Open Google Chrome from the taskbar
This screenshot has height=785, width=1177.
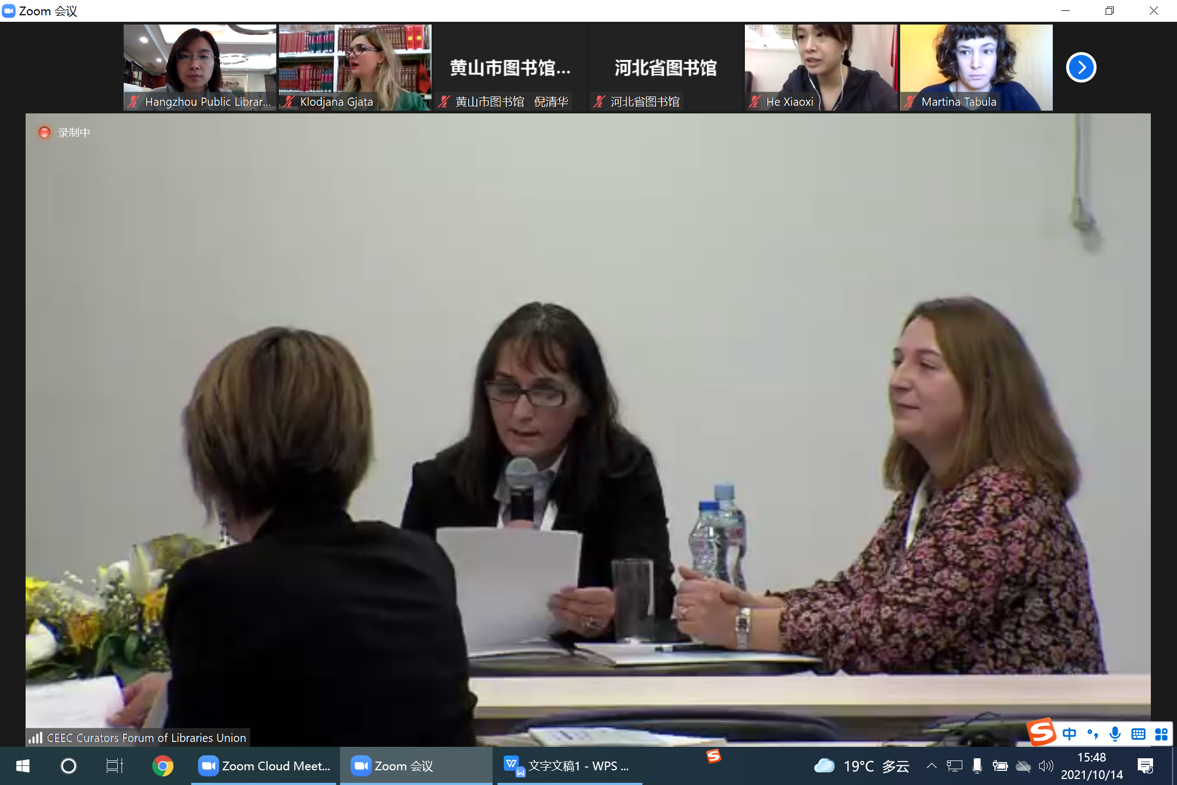pos(162,766)
